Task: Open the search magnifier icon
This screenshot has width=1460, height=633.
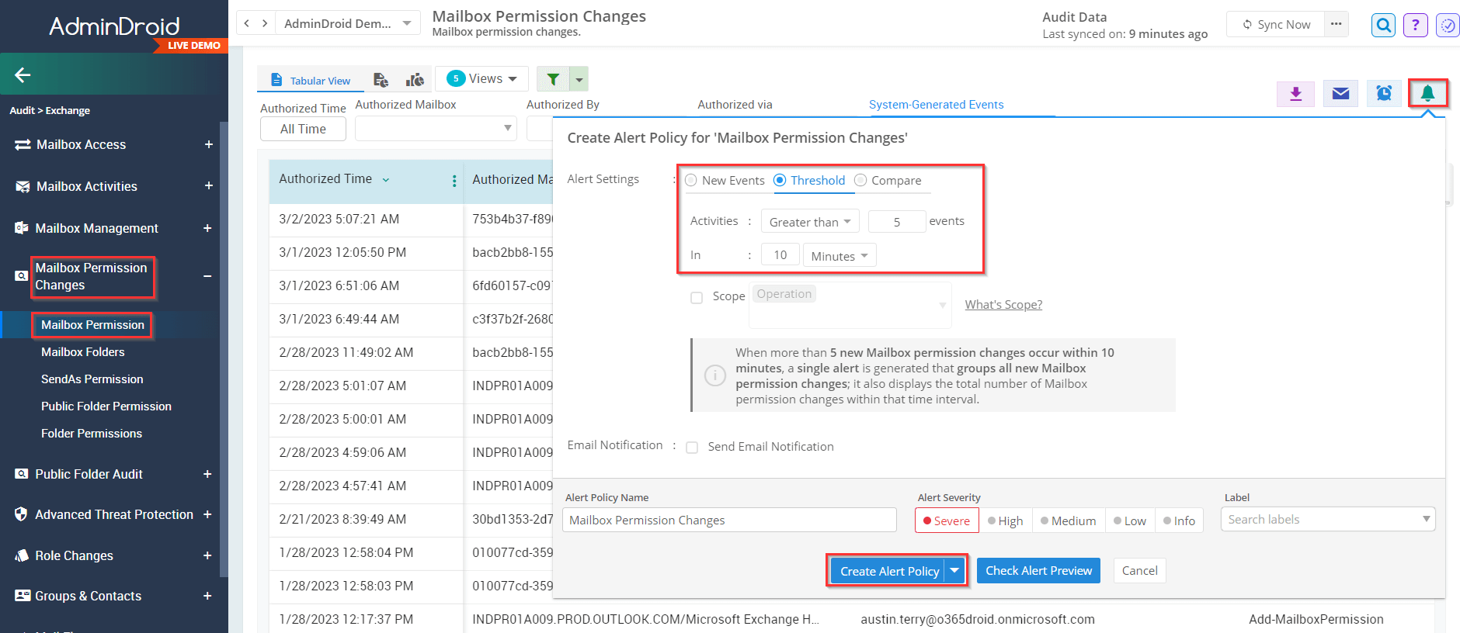Action: click(x=1383, y=26)
